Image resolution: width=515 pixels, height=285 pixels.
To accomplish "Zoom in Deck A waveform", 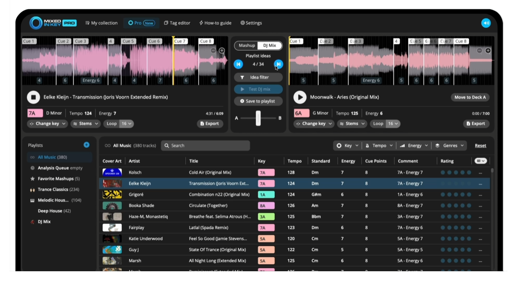I will tap(222, 51).
